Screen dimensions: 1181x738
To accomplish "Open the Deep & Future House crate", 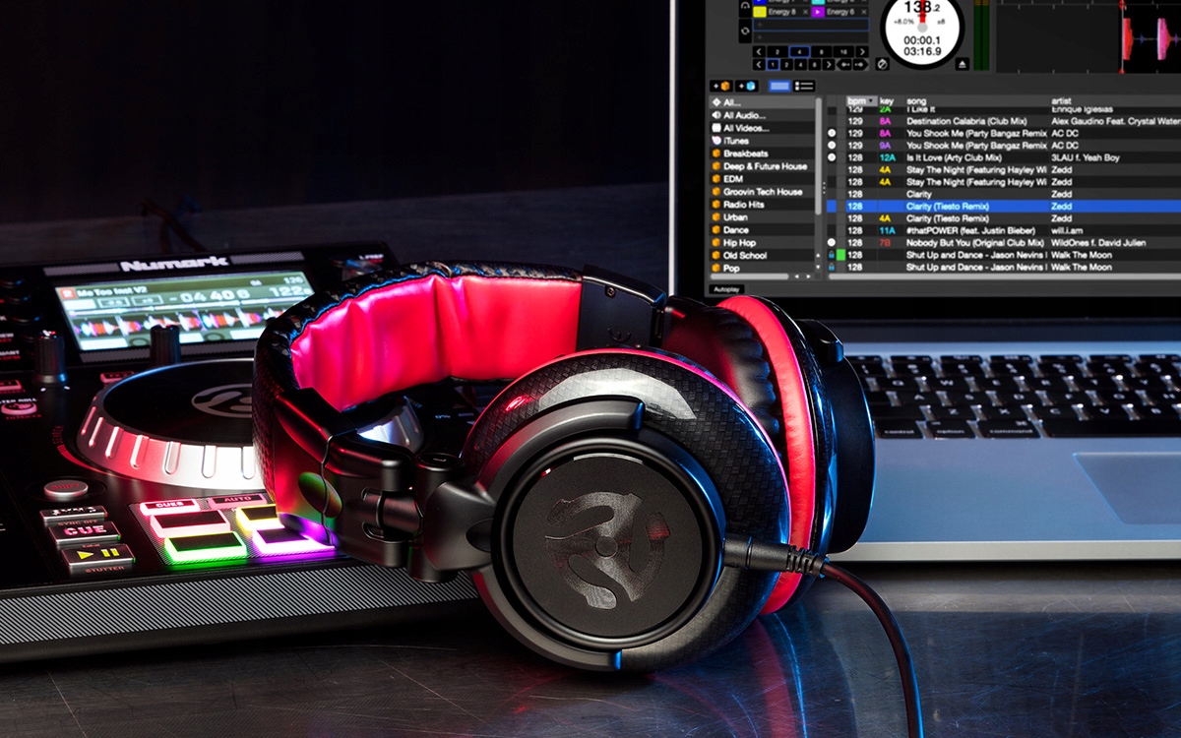I will click(x=763, y=166).
